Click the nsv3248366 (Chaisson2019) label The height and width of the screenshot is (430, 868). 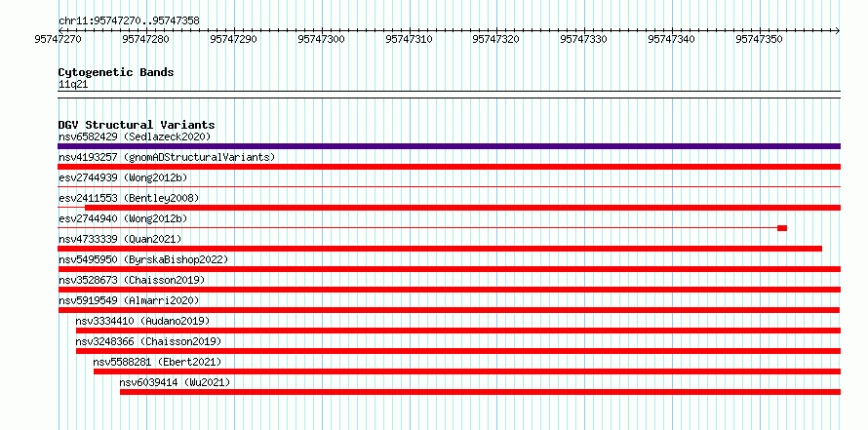(x=149, y=341)
